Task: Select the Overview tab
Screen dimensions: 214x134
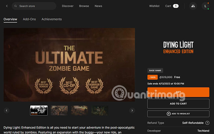Action: pos(10,19)
